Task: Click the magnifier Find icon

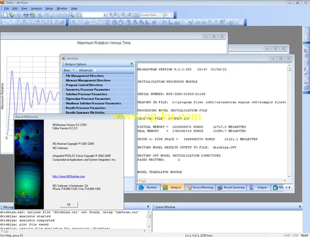Action: point(71,15)
